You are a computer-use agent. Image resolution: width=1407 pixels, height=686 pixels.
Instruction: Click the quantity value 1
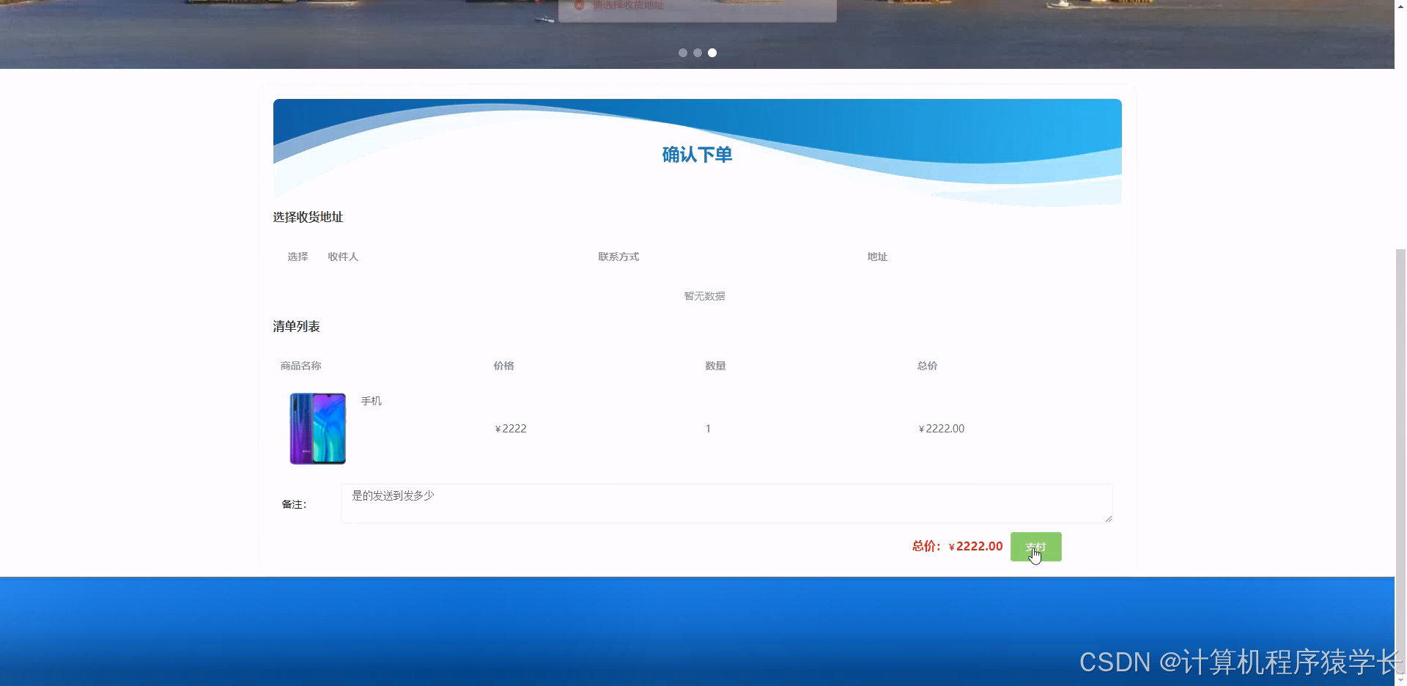point(708,429)
